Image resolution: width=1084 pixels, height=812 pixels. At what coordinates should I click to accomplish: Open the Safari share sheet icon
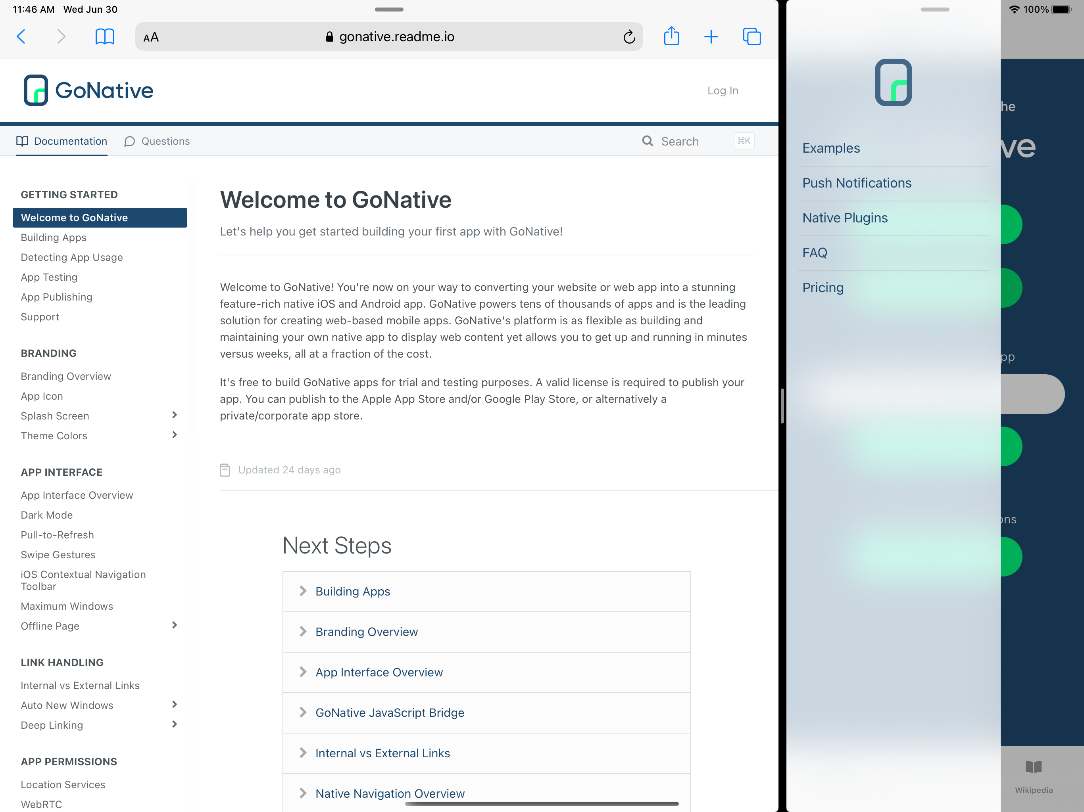(671, 36)
